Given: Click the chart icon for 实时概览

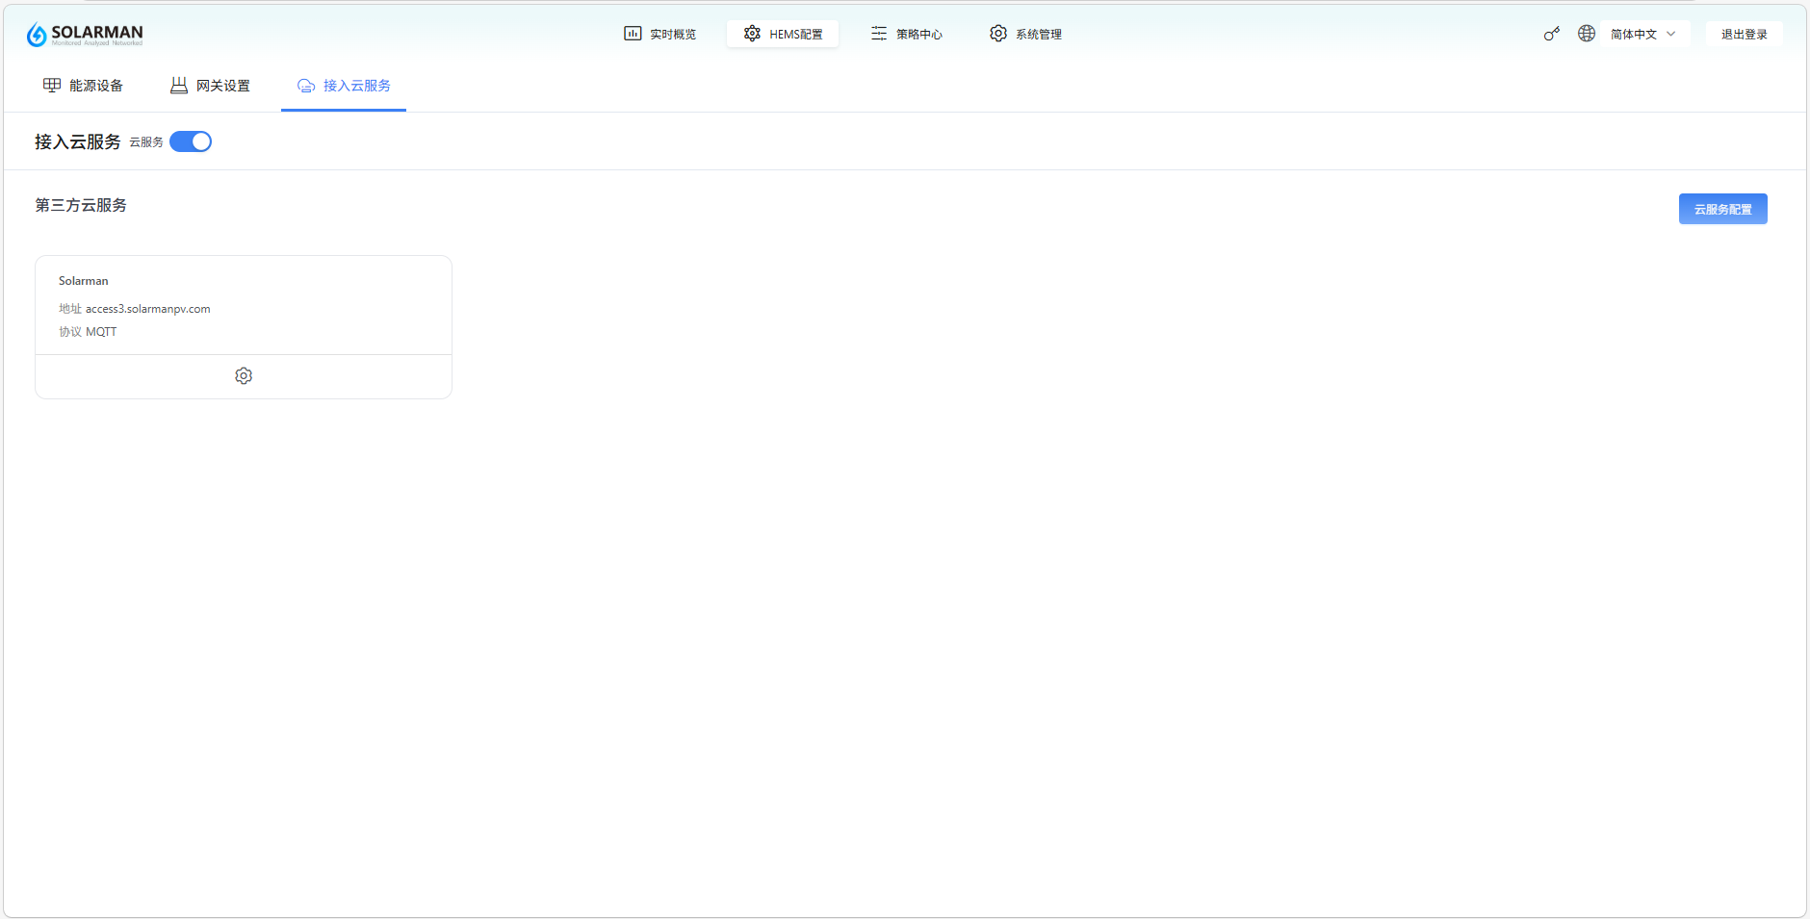Looking at the screenshot, I should [x=633, y=34].
